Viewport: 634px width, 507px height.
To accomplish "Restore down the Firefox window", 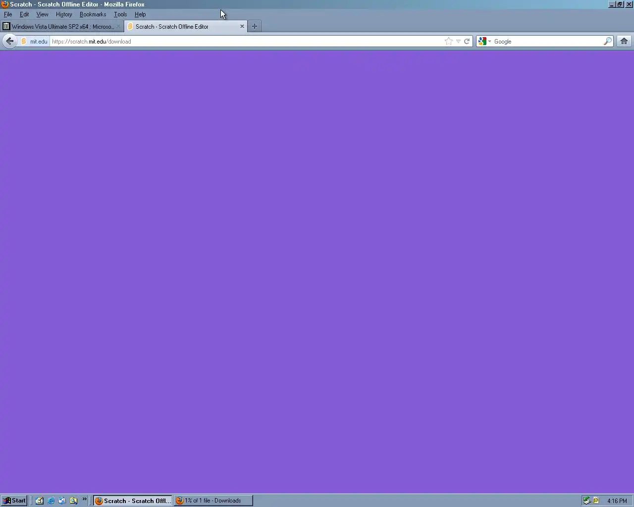I will (x=620, y=4).
